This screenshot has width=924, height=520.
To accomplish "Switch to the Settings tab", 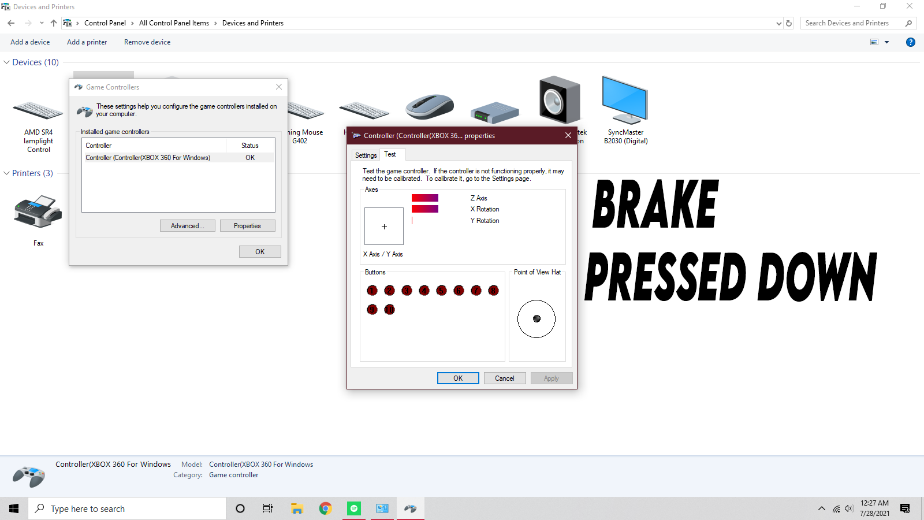I will (x=366, y=155).
